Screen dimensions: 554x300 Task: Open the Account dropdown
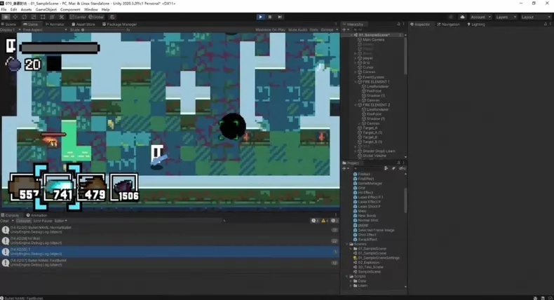480,17
